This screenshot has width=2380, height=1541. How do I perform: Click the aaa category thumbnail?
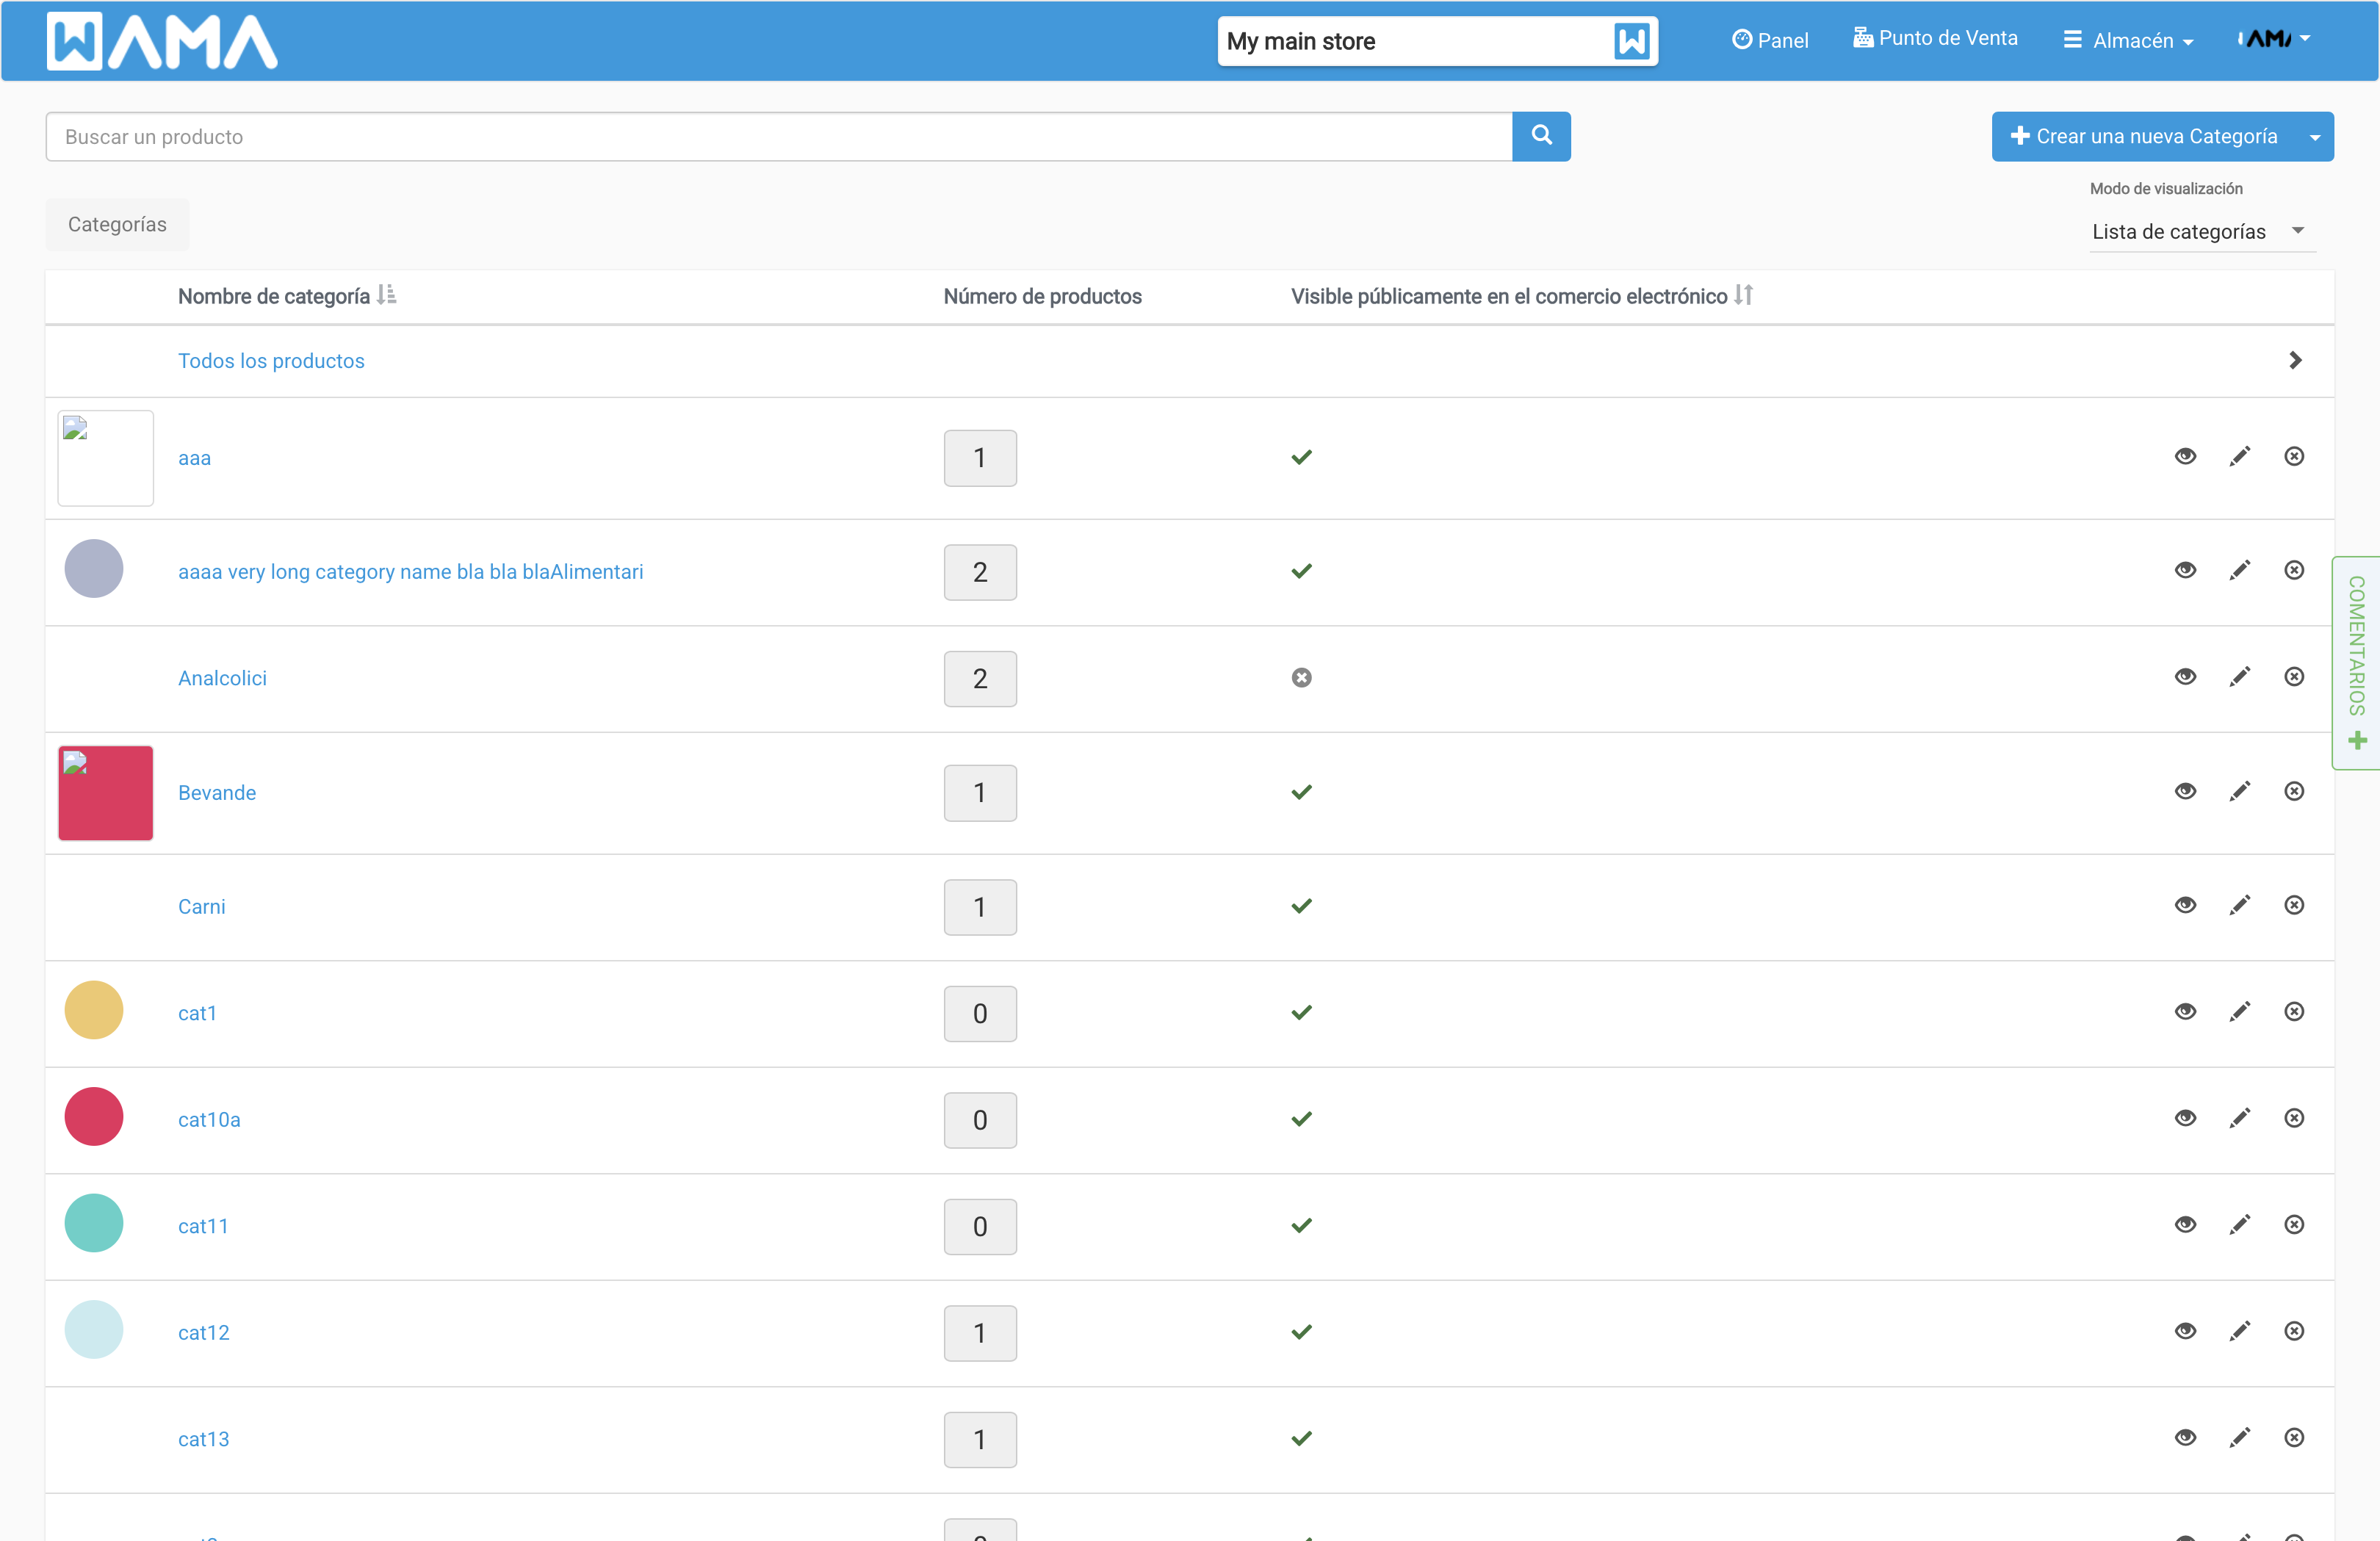105,458
